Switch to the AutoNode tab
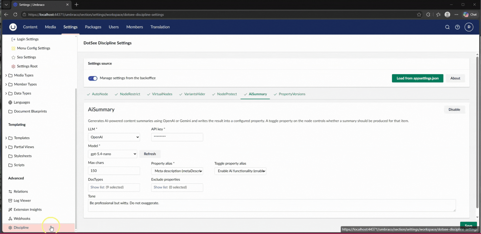This screenshot has width=481, height=234. coord(97,94)
